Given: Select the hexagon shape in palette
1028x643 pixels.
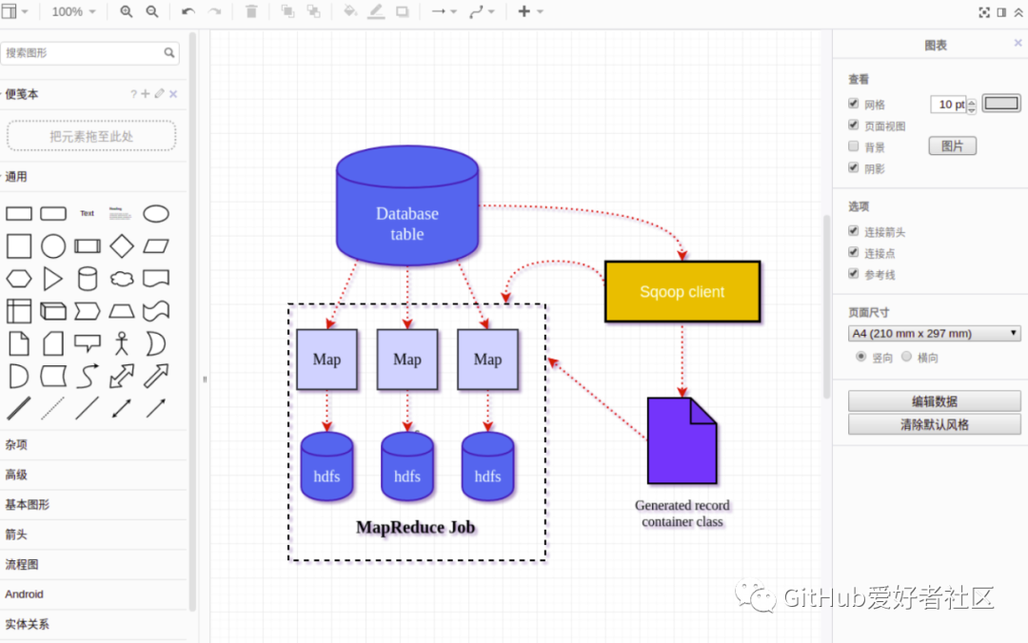Looking at the screenshot, I should tap(18, 279).
